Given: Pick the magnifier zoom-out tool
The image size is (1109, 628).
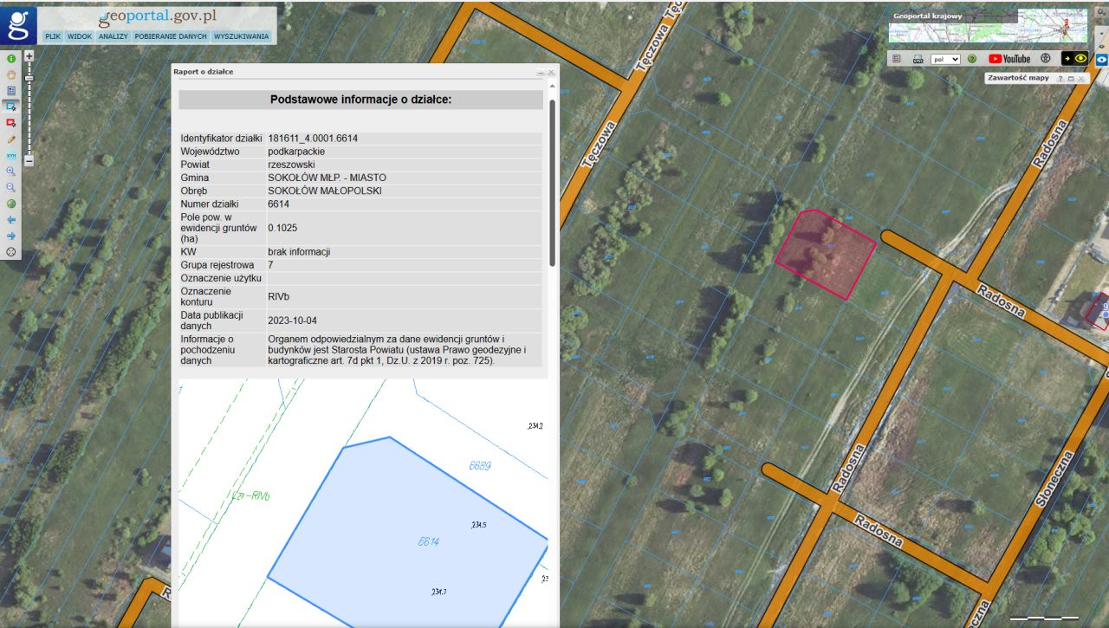Looking at the screenshot, I should pos(11,187).
